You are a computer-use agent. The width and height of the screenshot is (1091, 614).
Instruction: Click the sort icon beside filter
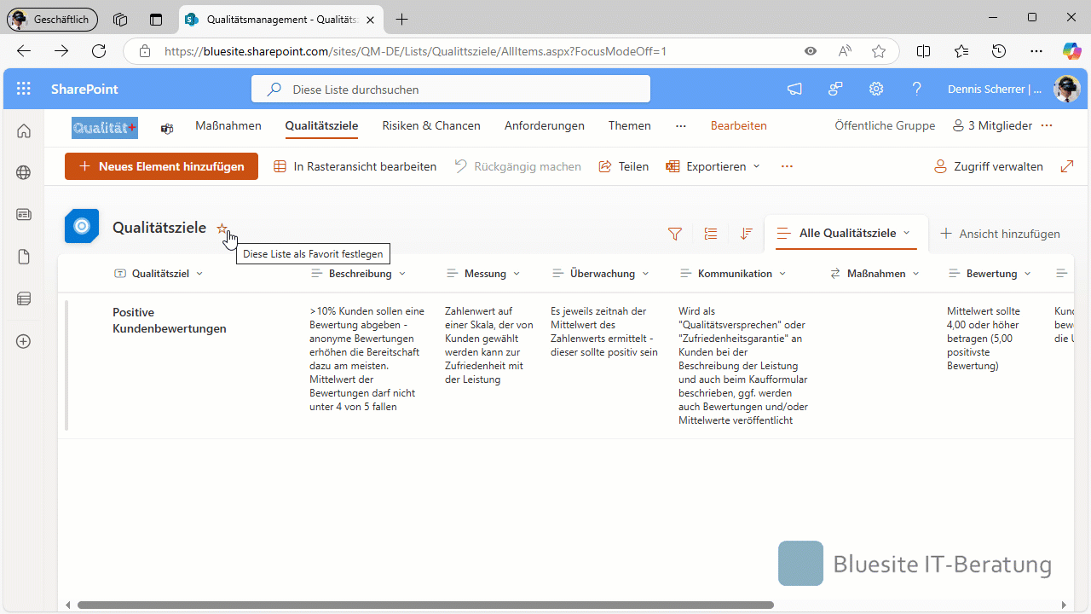point(747,234)
